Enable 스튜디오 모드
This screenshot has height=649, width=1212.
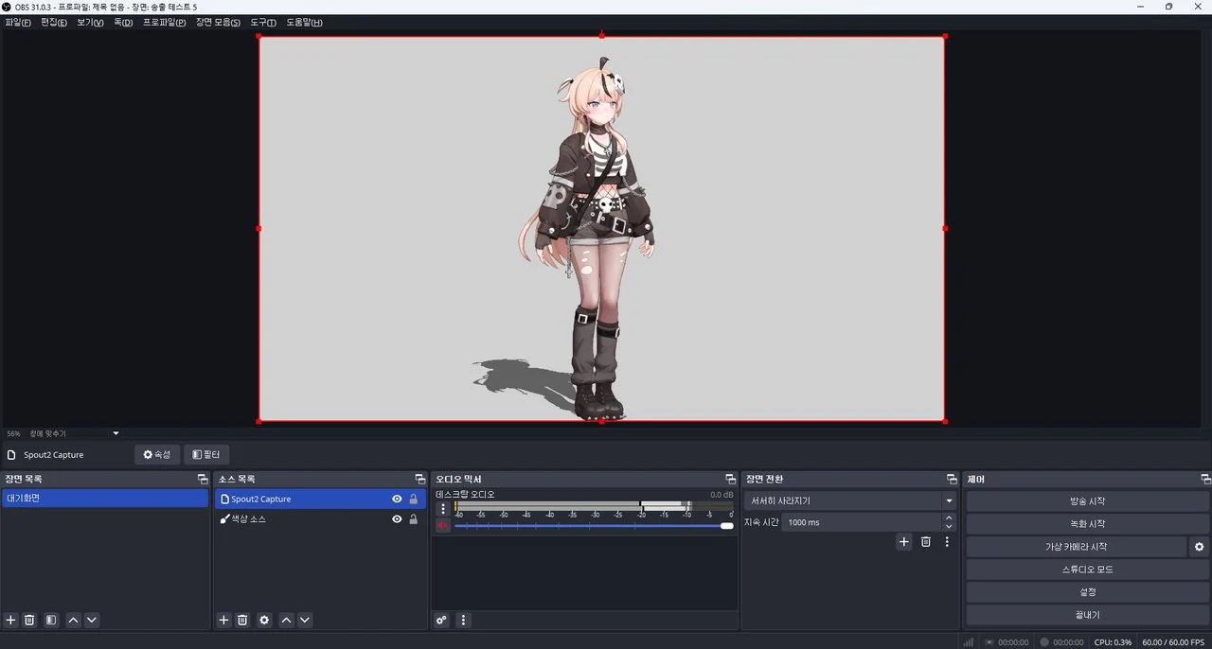tap(1087, 570)
